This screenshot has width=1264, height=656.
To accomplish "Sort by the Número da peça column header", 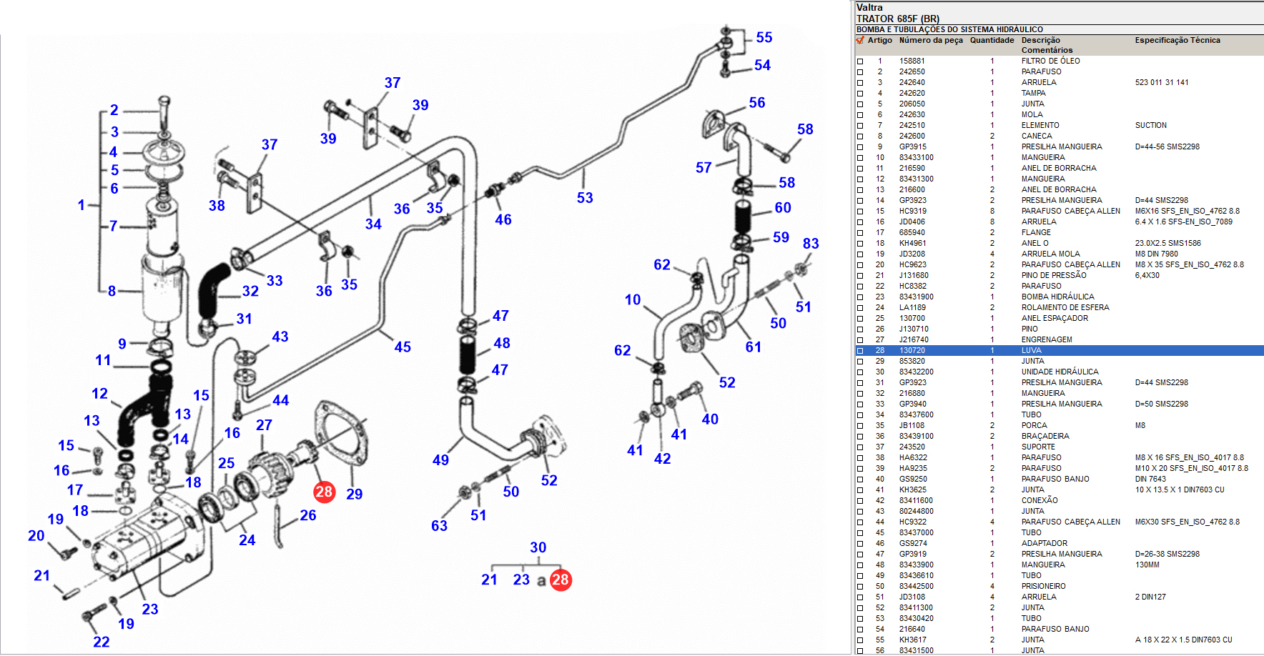I will point(930,41).
